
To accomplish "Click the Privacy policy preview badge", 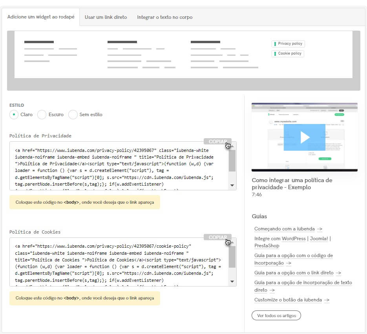I will click(288, 44).
